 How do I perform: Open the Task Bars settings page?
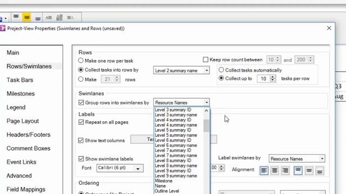pos(20,80)
